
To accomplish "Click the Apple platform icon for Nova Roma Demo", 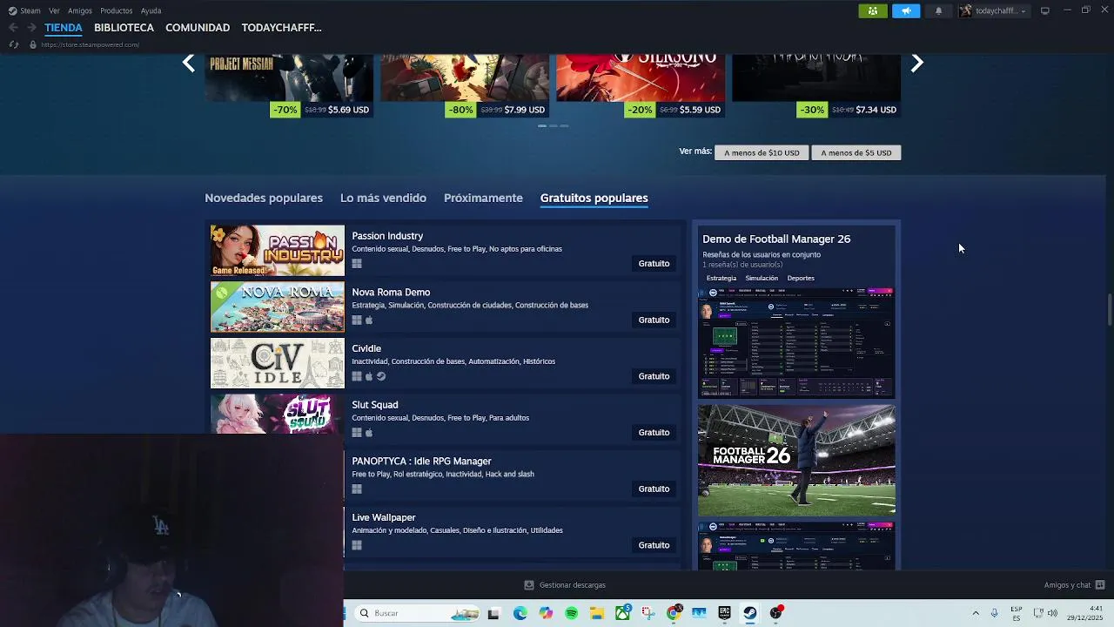I will click(x=369, y=320).
